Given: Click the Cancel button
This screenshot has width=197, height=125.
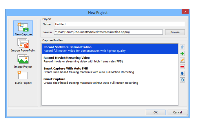Looking at the screenshot, I should coord(177,112).
